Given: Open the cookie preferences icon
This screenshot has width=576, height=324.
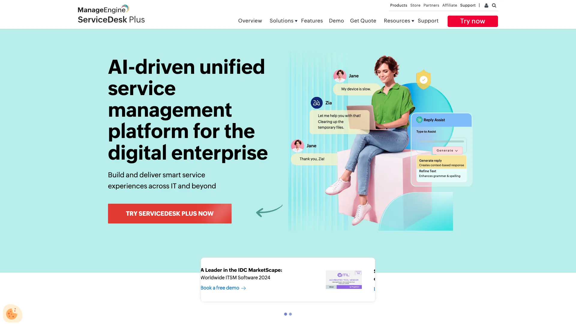Looking at the screenshot, I should coord(12,313).
